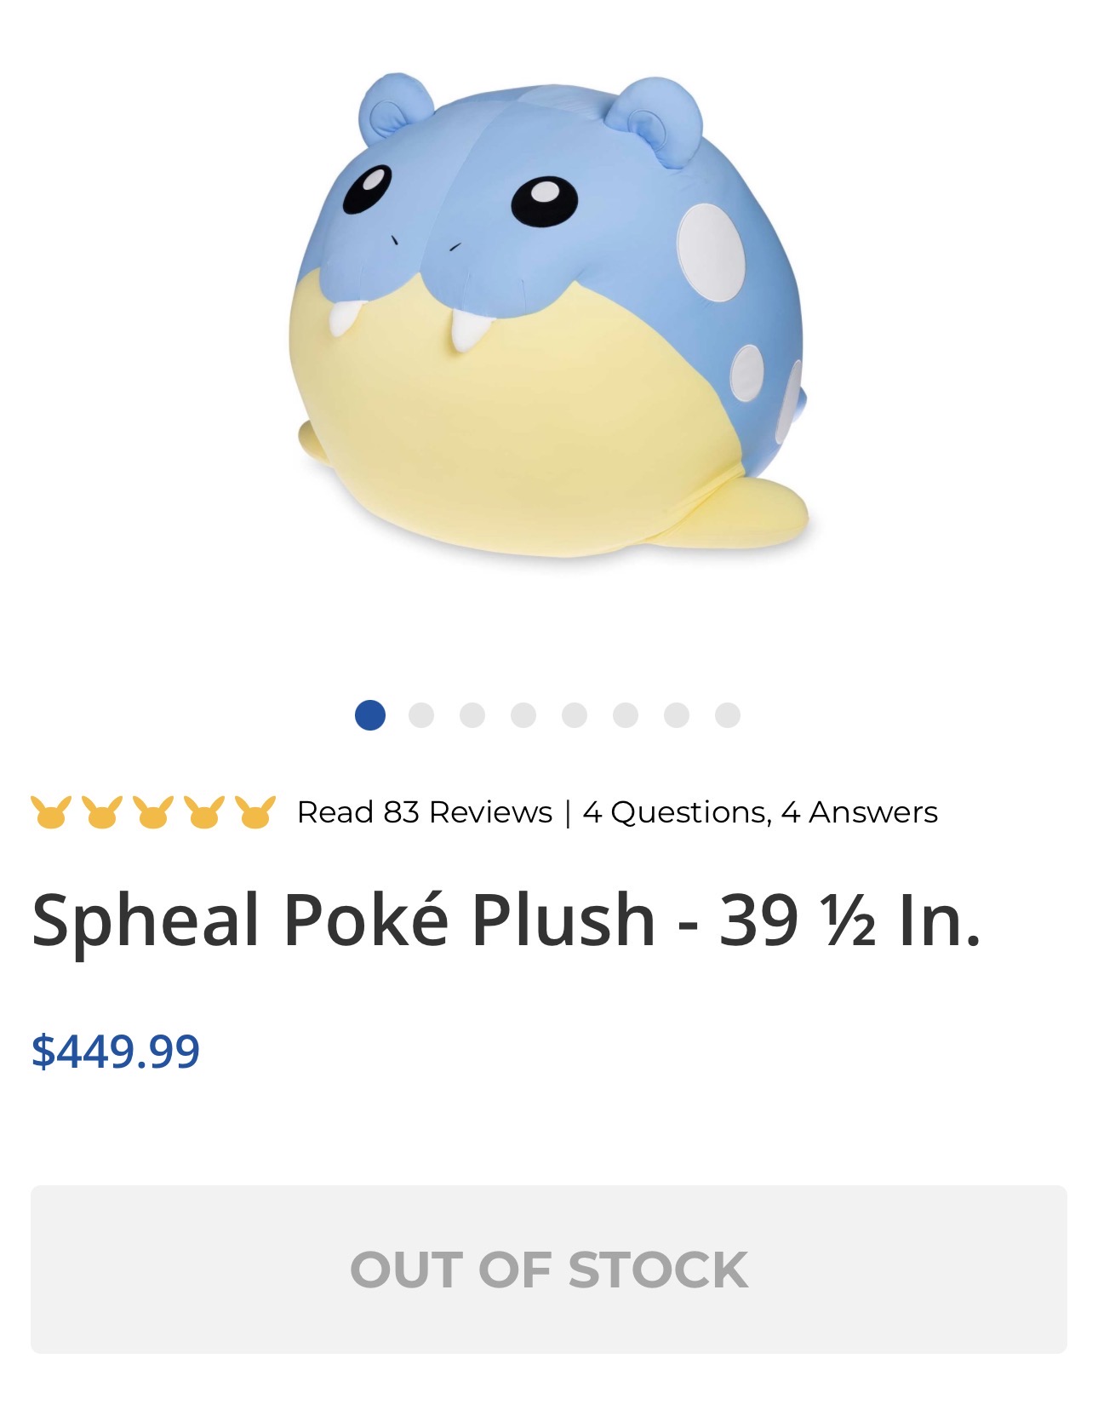The image size is (1098, 1416).
Task: Show the seventh product image via dot
Action: (x=677, y=715)
